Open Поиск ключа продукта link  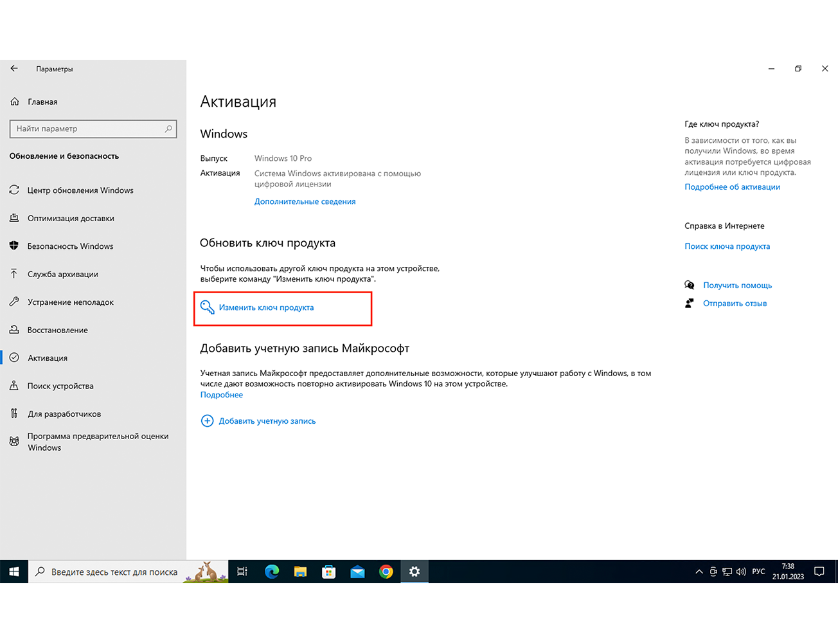(727, 246)
